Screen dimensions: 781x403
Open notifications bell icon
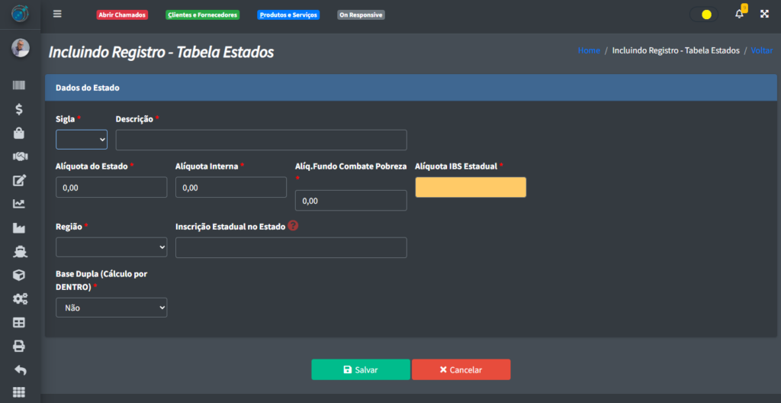[739, 15]
